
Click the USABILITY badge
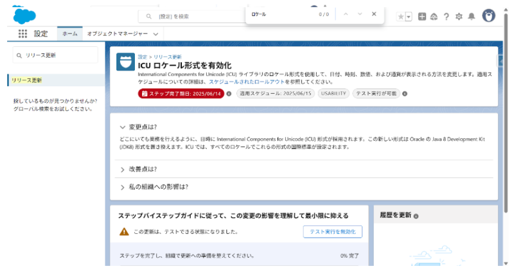(x=333, y=93)
